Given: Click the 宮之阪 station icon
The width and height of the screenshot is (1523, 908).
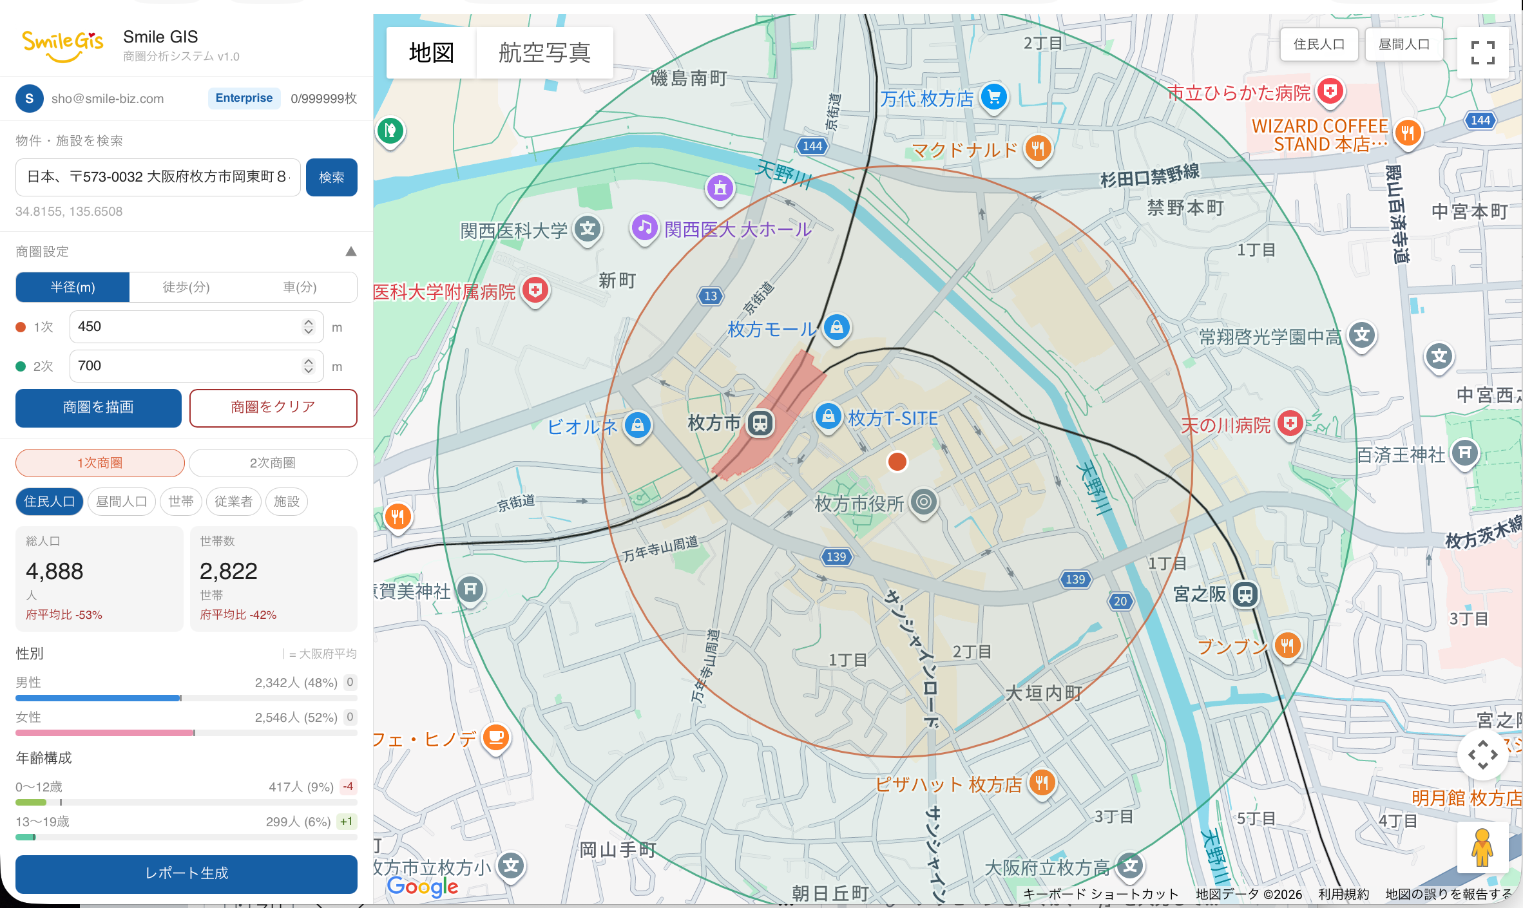Looking at the screenshot, I should click(x=1245, y=594).
